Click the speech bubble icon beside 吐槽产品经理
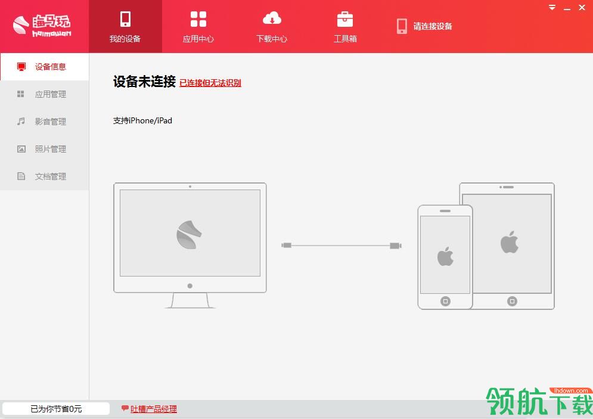 click(x=125, y=408)
